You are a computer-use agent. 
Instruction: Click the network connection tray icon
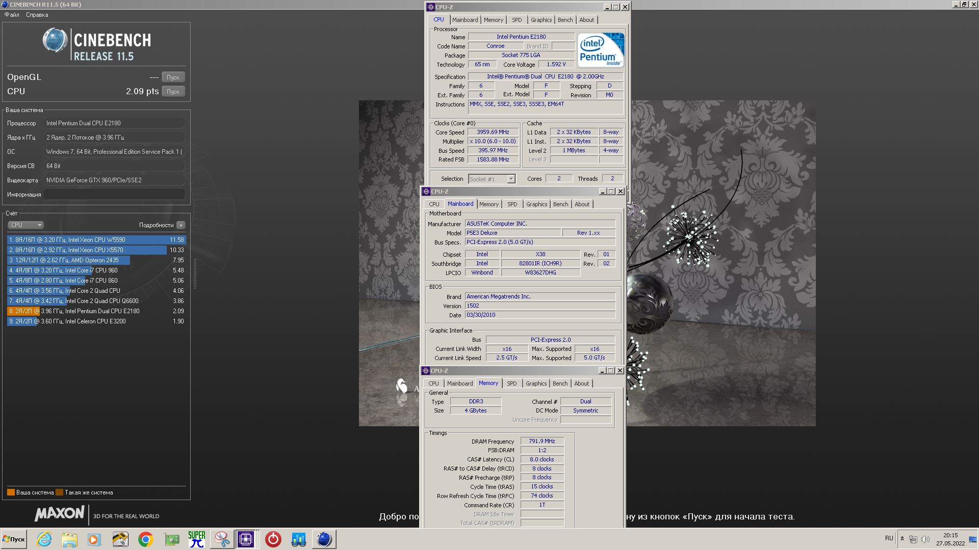pos(913,539)
